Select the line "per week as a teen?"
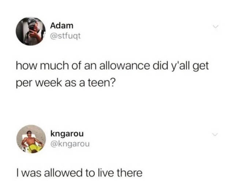The image size is (234, 194). (66, 83)
